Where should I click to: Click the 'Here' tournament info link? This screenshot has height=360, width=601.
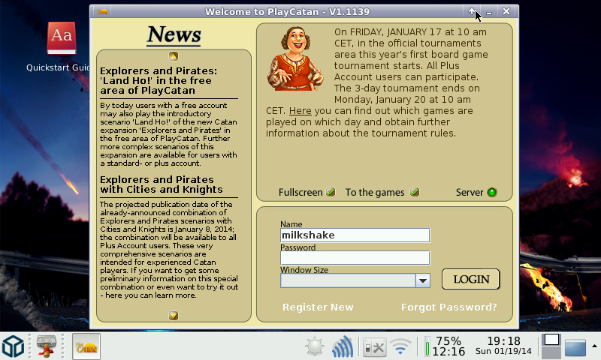[300, 111]
